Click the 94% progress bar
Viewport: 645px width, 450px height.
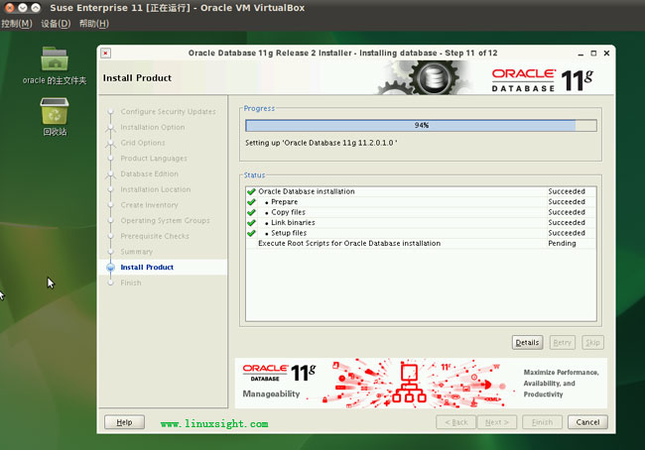coord(421,125)
